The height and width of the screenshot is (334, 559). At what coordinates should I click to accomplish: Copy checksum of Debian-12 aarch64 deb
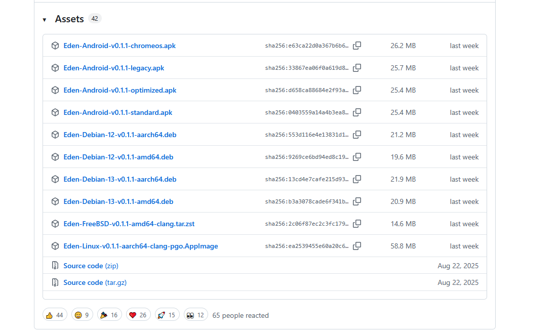tap(357, 135)
